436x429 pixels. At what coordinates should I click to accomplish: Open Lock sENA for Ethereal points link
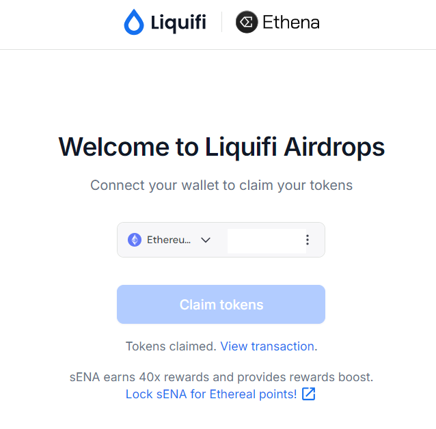point(211,394)
